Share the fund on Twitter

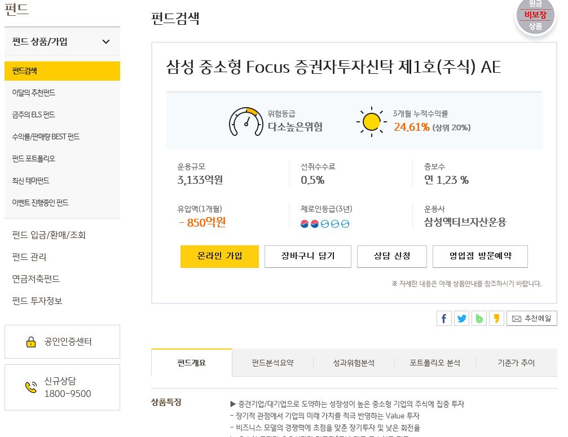pos(461,319)
